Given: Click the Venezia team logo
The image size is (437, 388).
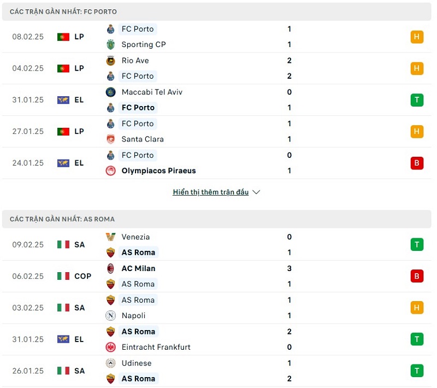Looking at the screenshot, I should 111,237.
